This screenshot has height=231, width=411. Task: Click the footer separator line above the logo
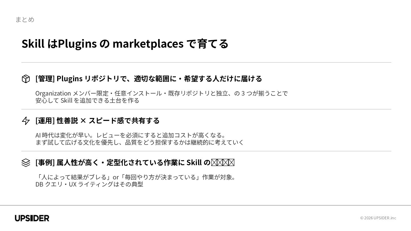pyautogui.click(x=205, y=205)
